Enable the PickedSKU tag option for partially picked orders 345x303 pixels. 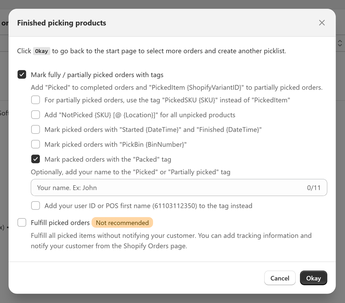point(35,100)
